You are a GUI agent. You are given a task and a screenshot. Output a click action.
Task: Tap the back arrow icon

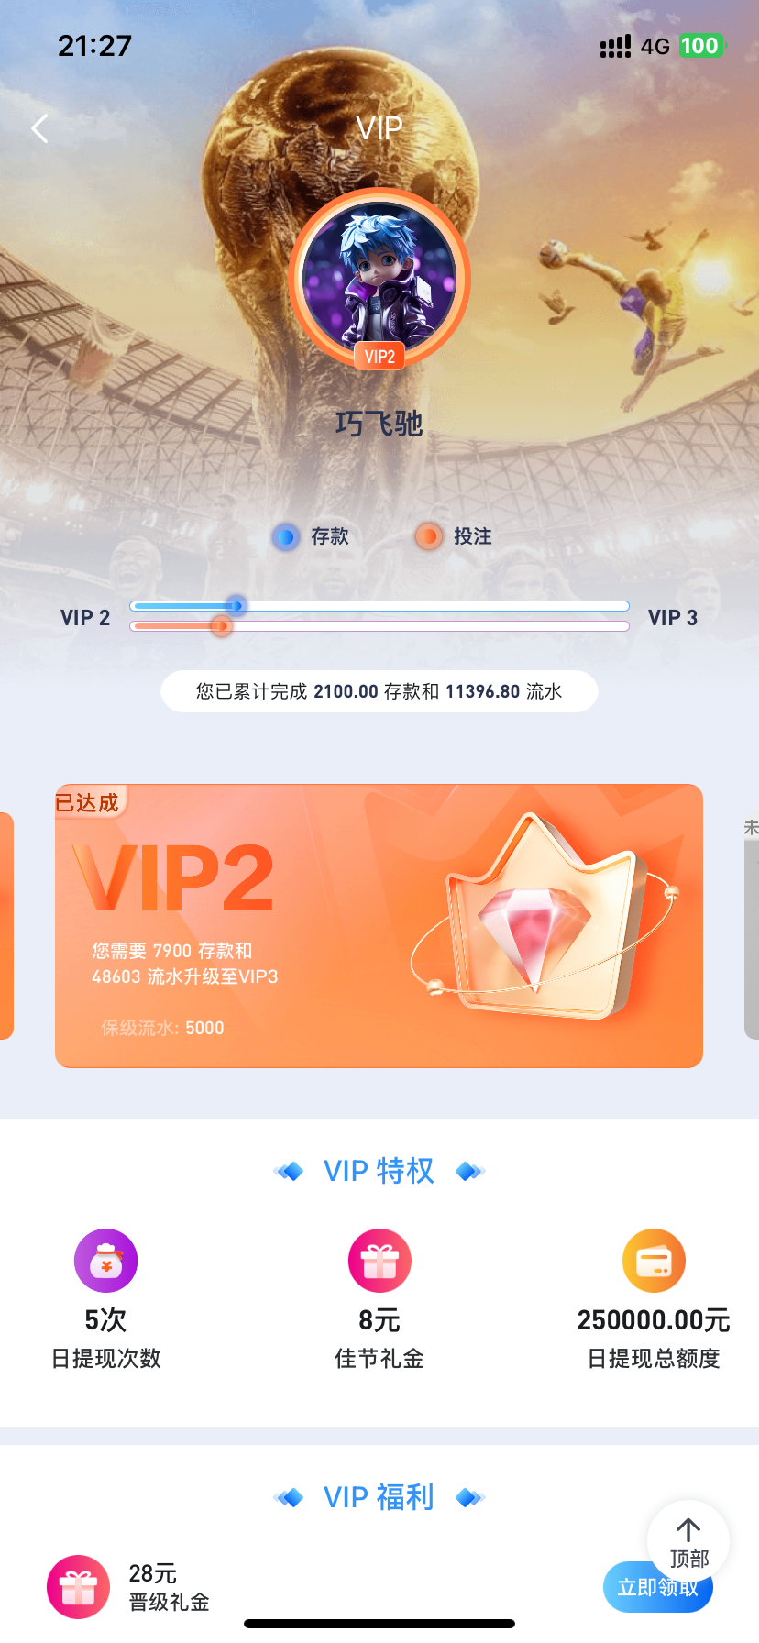pyautogui.click(x=39, y=128)
